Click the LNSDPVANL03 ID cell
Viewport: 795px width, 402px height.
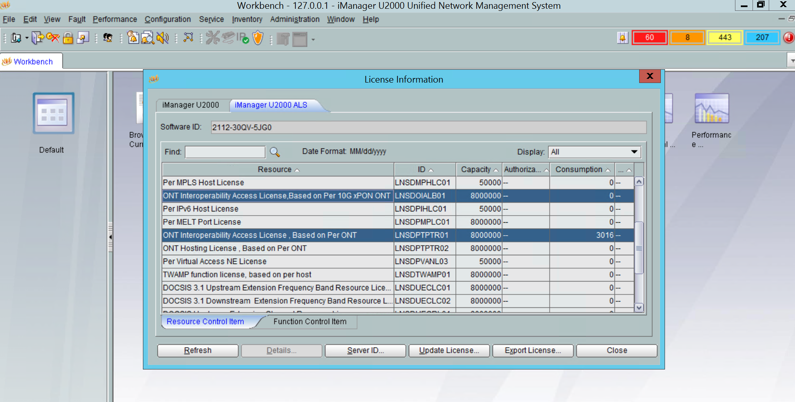point(425,261)
